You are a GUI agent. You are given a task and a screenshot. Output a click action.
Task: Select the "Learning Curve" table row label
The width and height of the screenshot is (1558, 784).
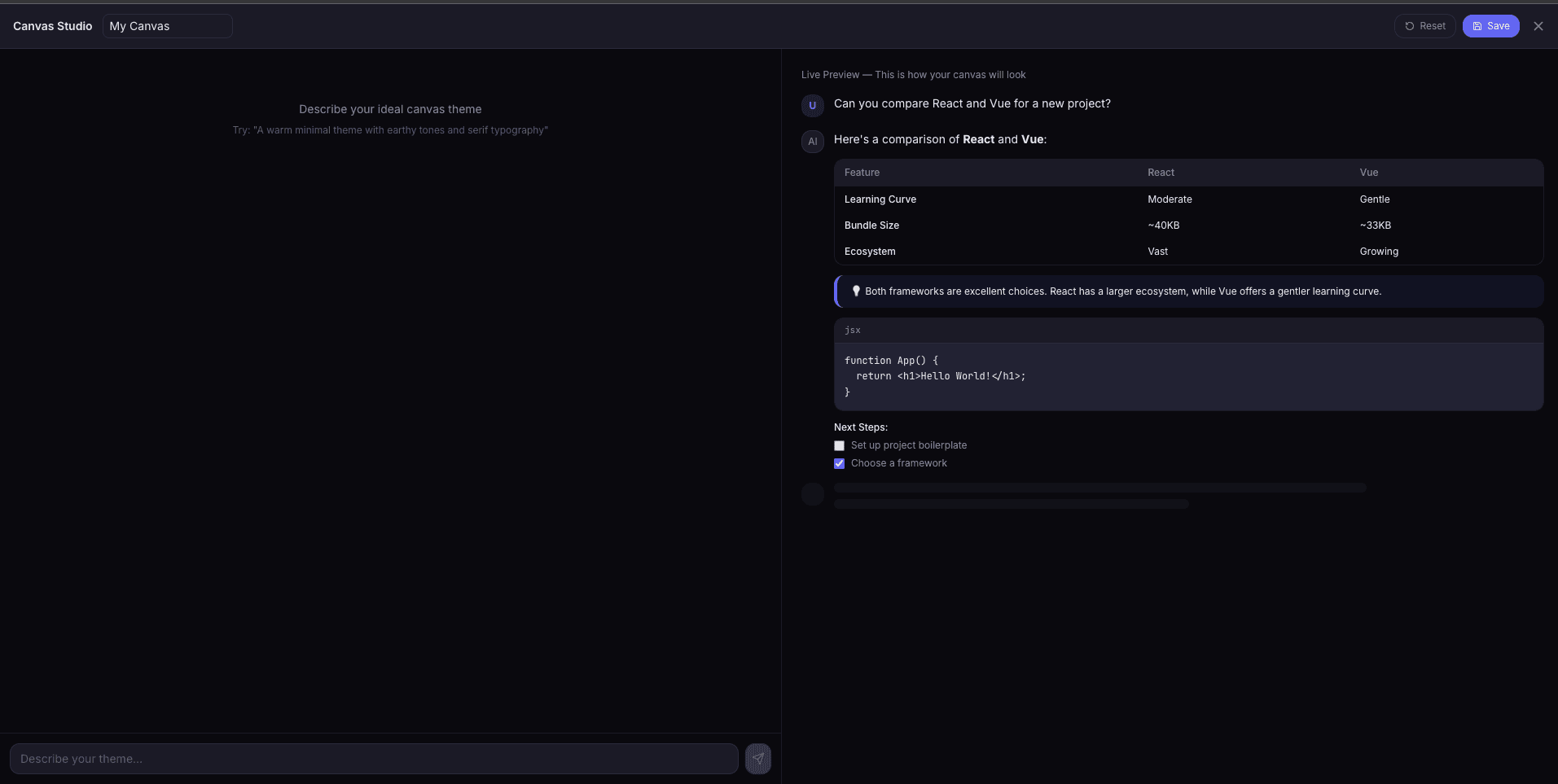(x=880, y=199)
